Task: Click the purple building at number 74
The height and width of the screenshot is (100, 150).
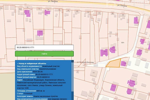Action: 47,12
